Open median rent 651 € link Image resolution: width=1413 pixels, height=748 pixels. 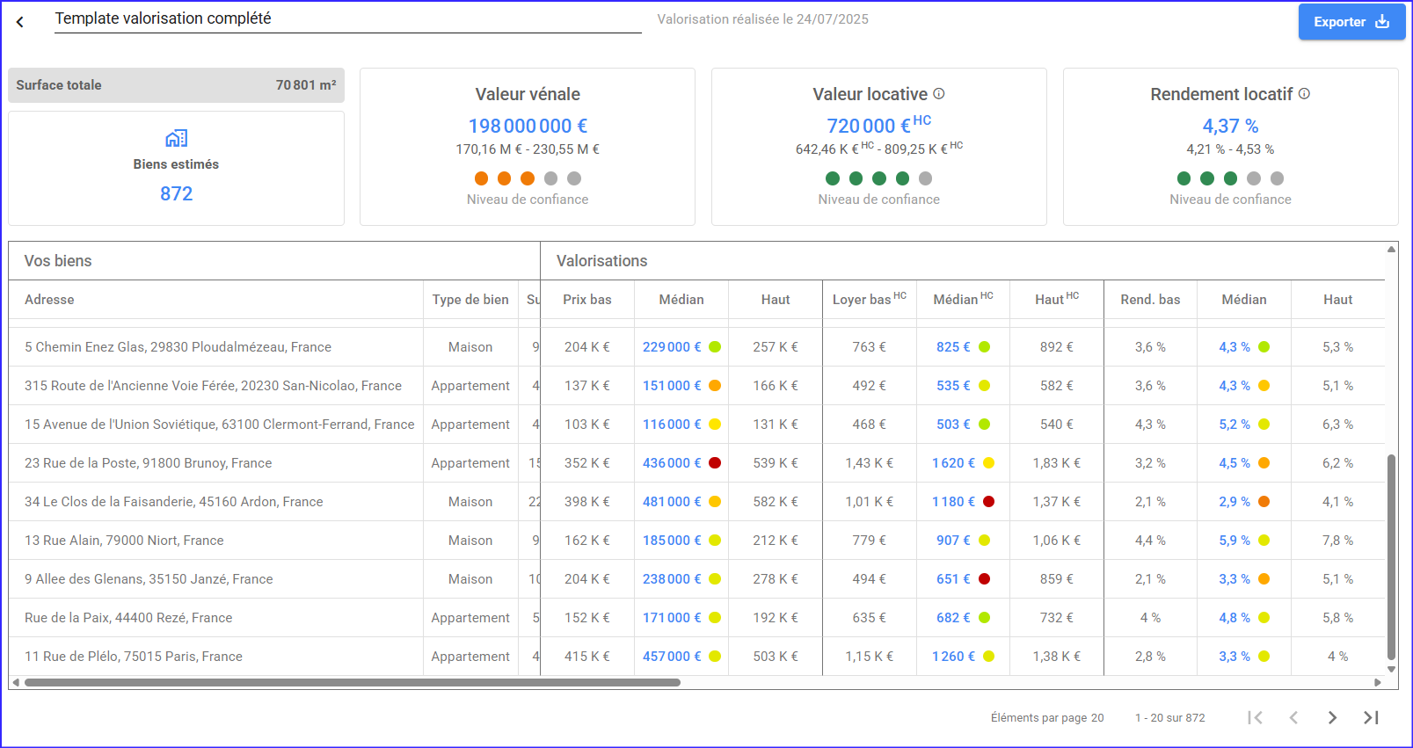tap(953, 579)
